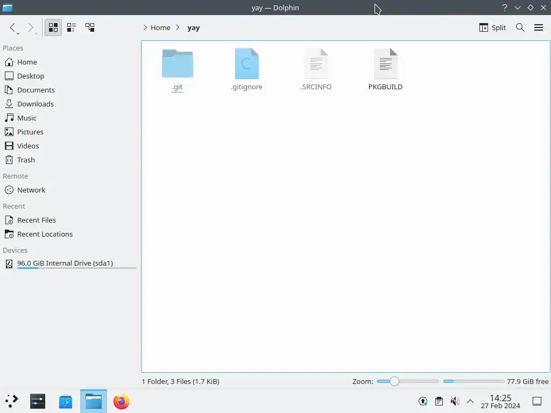This screenshot has width=551, height=413.
Task: Expand hidden system tray icons
Action: pyautogui.click(x=470, y=401)
